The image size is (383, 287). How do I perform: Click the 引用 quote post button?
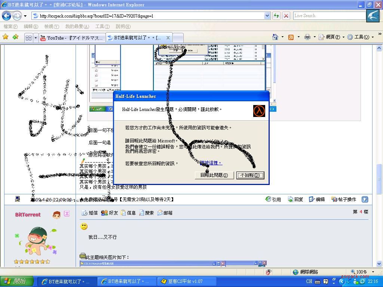[x=273, y=200]
